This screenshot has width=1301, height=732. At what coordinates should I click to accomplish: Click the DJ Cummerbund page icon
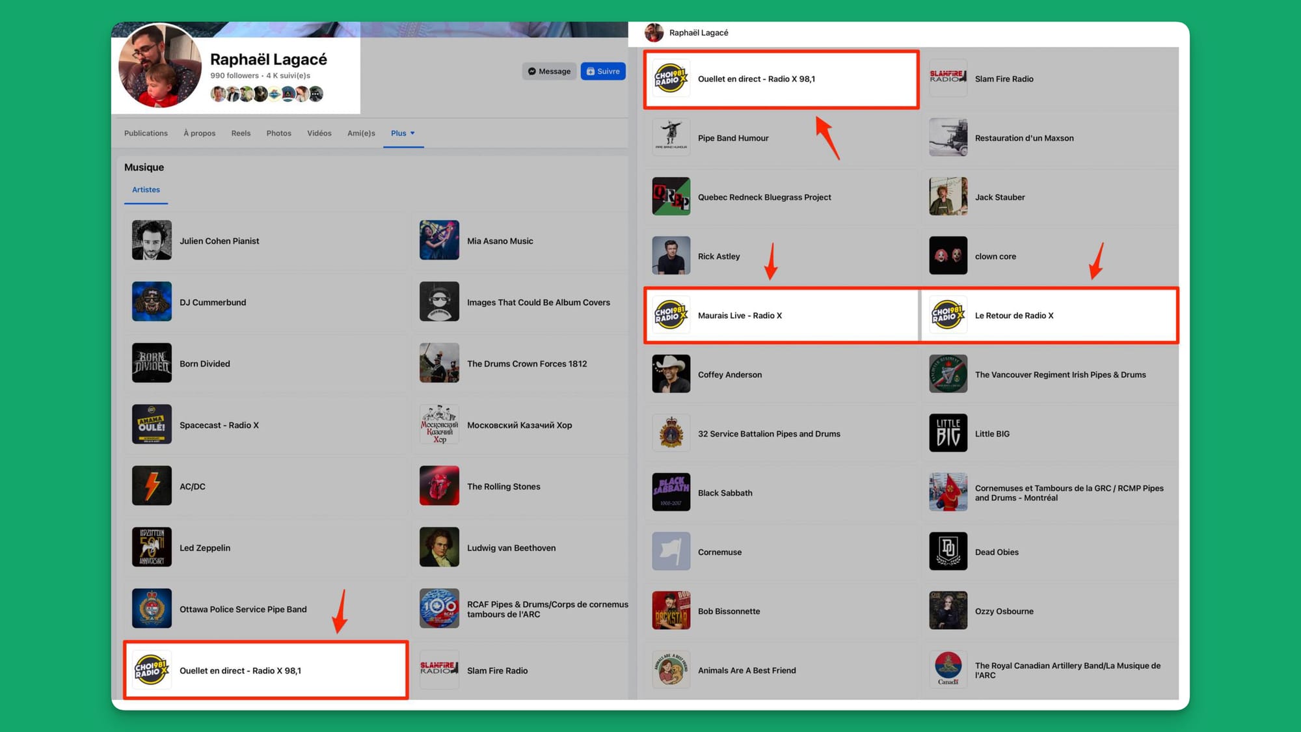tap(152, 301)
